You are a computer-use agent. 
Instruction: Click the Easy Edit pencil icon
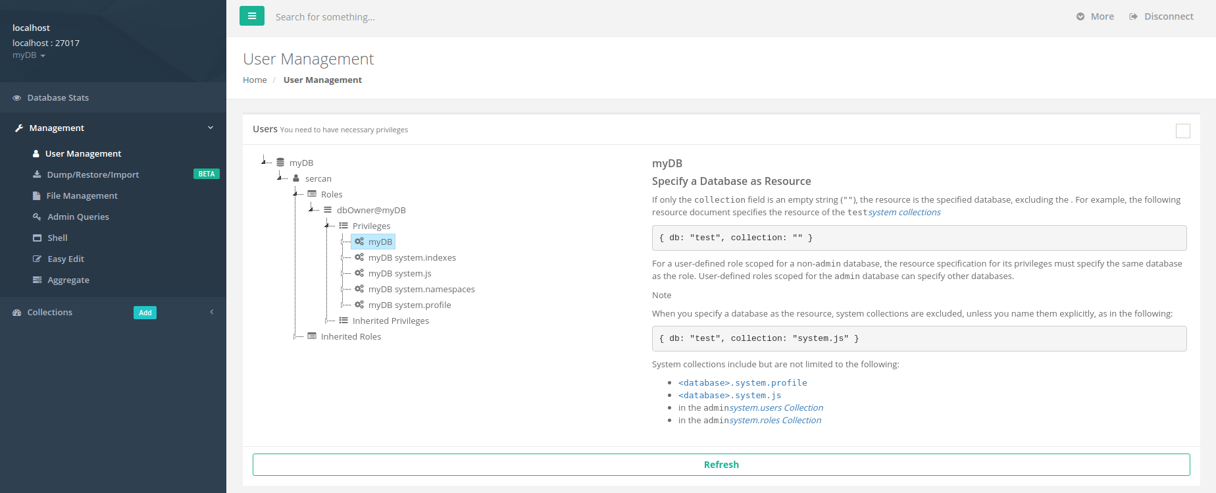38,259
